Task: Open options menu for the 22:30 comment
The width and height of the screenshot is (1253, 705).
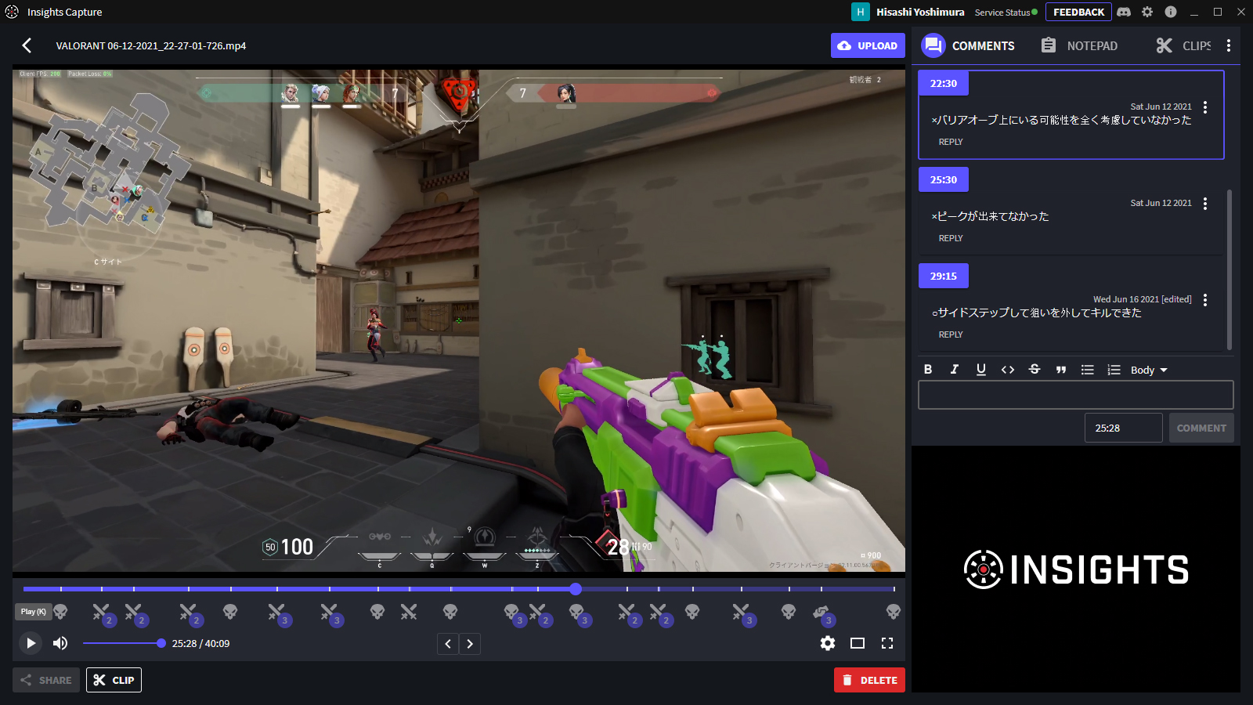Action: tap(1205, 107)
